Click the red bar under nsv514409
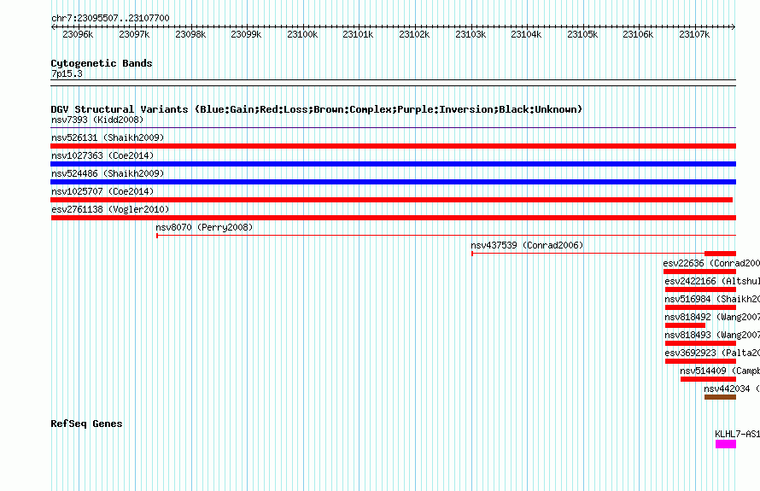 tap(708, 379)
